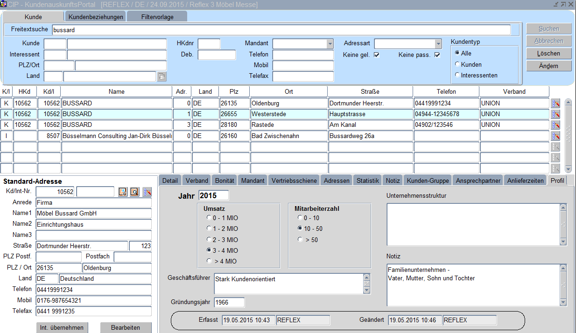The width and height of the screenshot is (576, 333).
Task: Toggle the Keine gel. checkbox
Action: pos(376,55)
